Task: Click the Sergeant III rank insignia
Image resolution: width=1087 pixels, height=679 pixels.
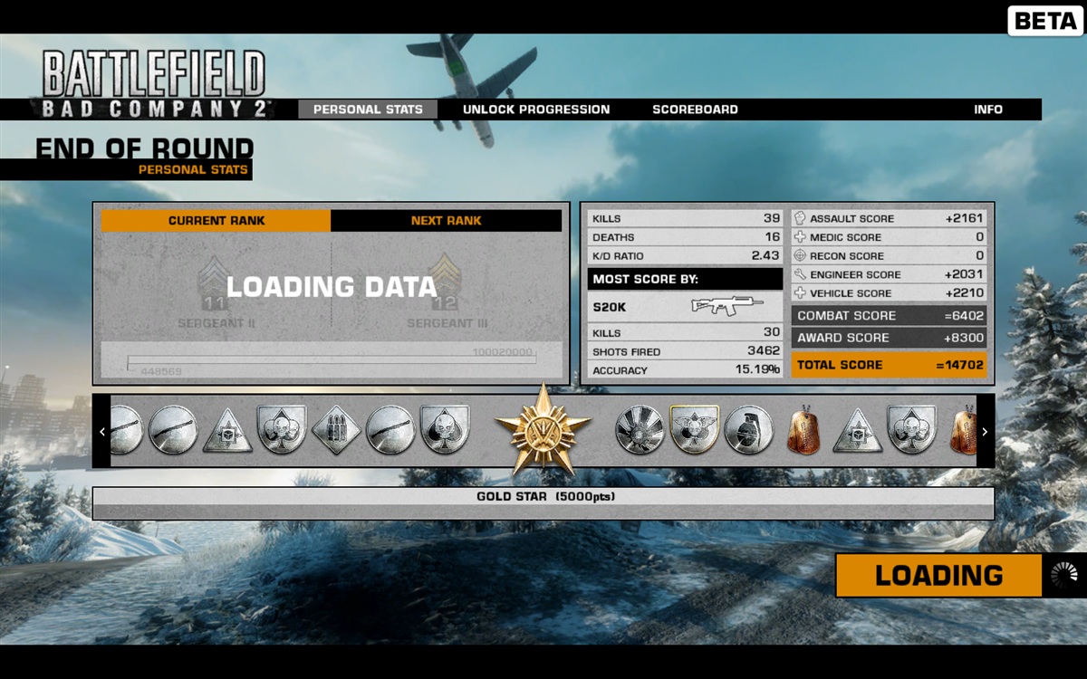Action: pyautogui.click(x=447, y=282)
